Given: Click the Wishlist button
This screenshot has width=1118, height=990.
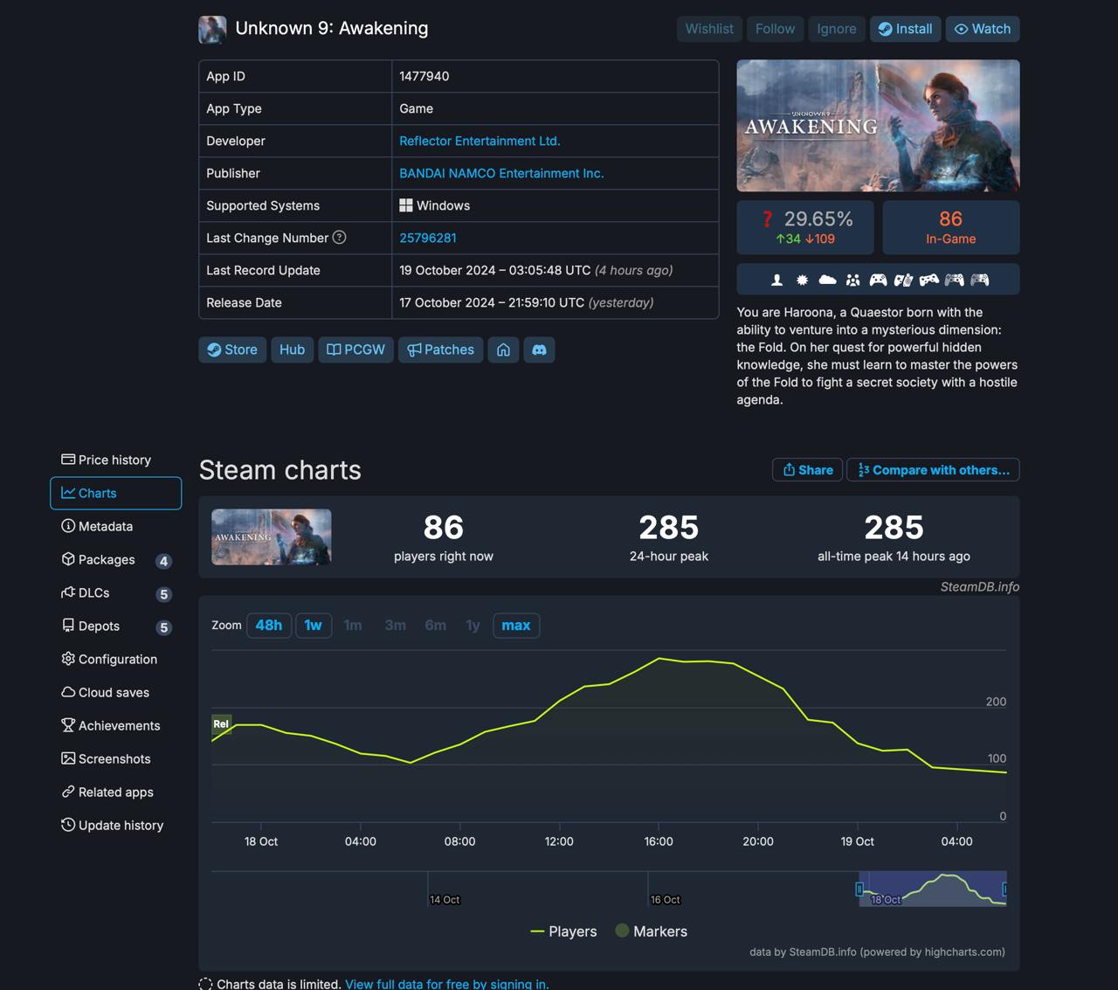Looking at the screenshot, I should [709, 29].
